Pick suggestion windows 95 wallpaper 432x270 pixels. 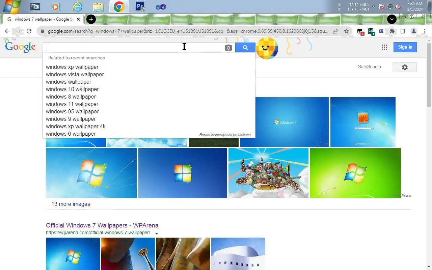click(149, 111)
